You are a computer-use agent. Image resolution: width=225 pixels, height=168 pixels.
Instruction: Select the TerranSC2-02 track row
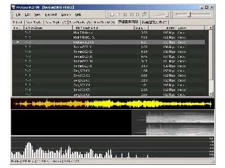[x=108, y=52]
